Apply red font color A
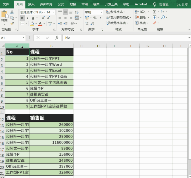Image resolution: width=191 pixels, height=178 pixels. [x=40, y=24]
